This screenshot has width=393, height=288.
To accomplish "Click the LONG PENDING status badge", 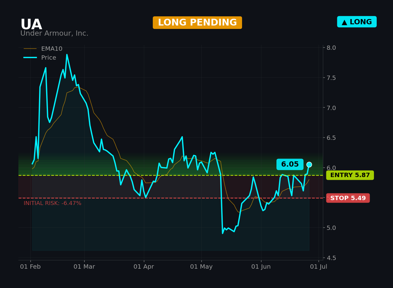I will pos(197,23).
